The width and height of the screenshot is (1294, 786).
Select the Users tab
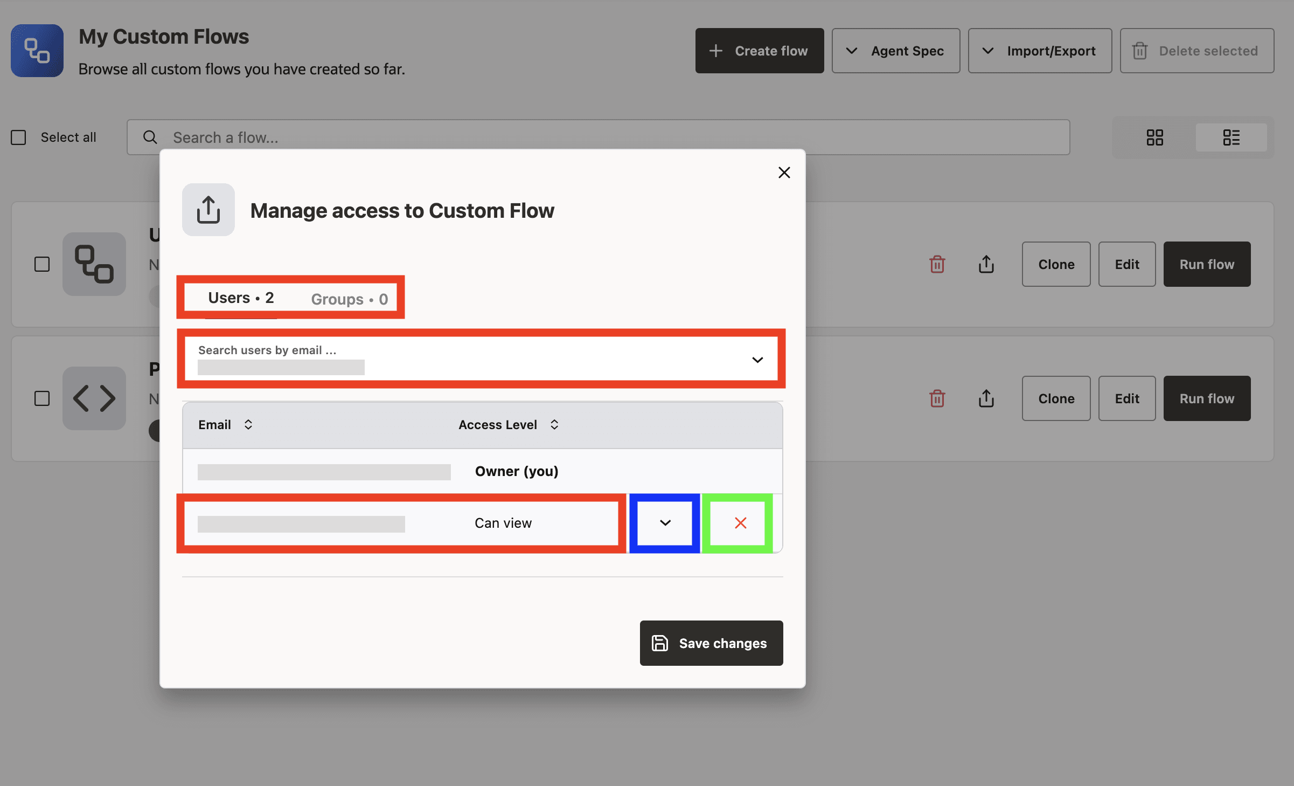pyautogui.click(x=241, y=298)
